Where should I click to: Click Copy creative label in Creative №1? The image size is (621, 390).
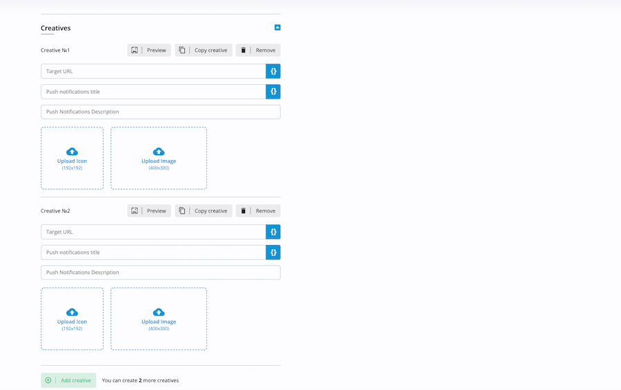tap(210, 50)
